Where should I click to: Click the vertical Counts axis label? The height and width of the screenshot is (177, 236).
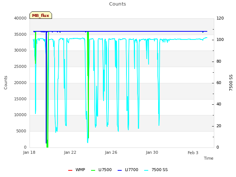point(6,83)
